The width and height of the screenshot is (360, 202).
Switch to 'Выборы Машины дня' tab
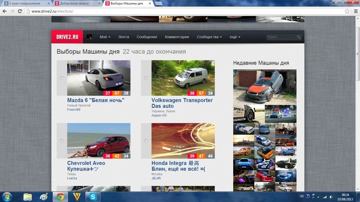point(127,3)
